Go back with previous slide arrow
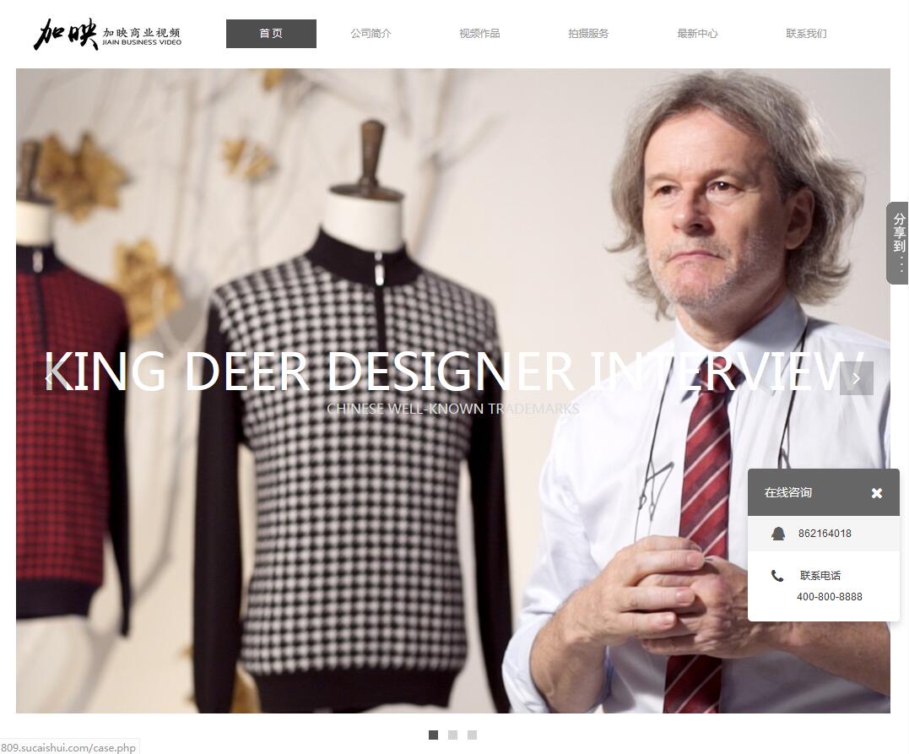 (50, 378)
